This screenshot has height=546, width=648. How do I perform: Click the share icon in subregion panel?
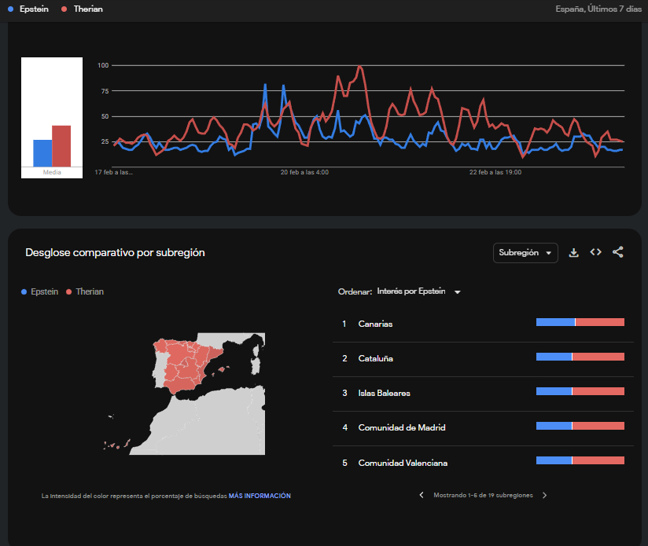pyautogui.click(x=618, y=252)
